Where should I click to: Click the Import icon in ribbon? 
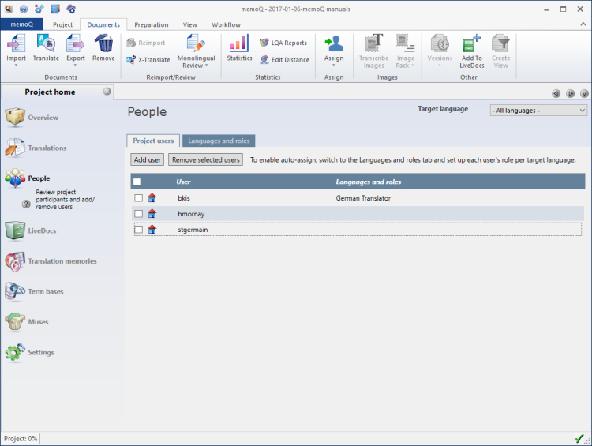[16, 44]
